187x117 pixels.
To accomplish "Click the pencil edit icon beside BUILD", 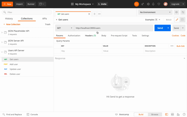I will [177, 20].
